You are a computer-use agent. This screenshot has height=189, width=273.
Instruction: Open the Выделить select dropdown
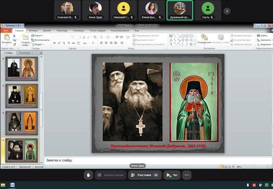[x=265, y=44]
